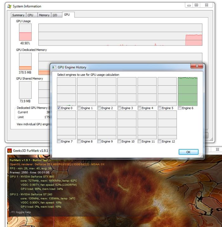Close the FurMark window
The height and width of the screenshot is (227, 222).
217,149
